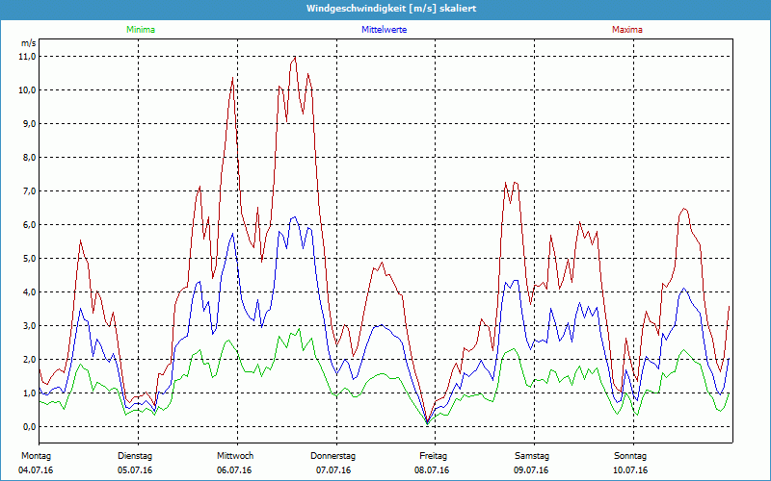The height and width of the screenshot is (481, 771).
Task: Click the date 10.07.16
Action: (x=630, y=470)
